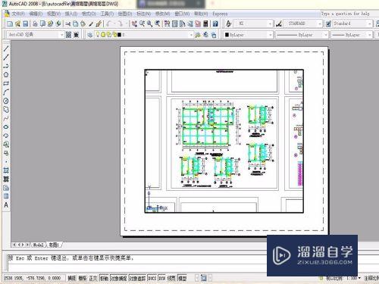Toggle 对象捕捉 object snap in status bar
Viewport: 379px width, 284px height.
pos(119,278)
